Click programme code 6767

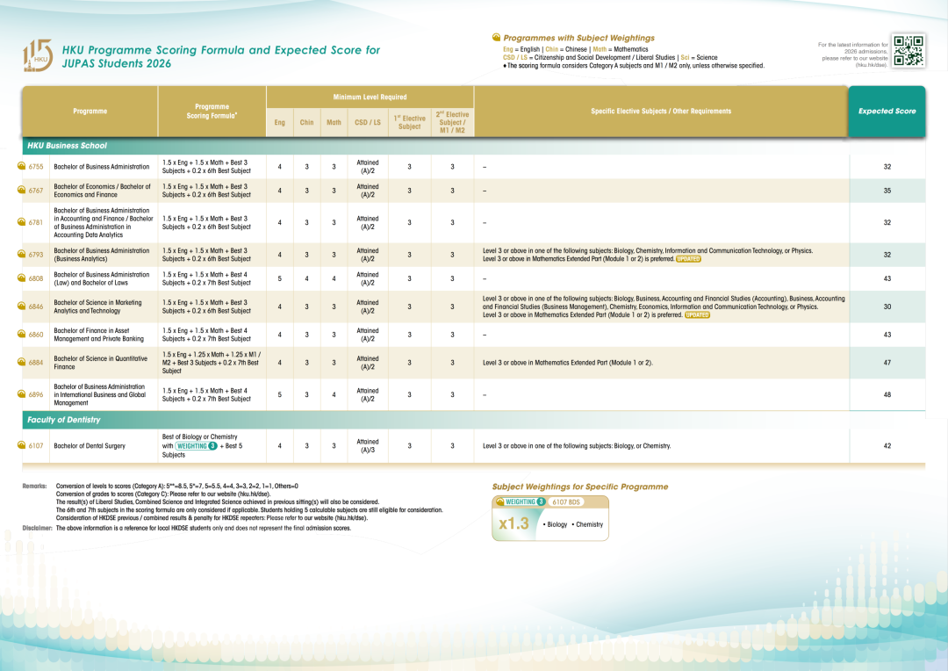coord(36,191)
